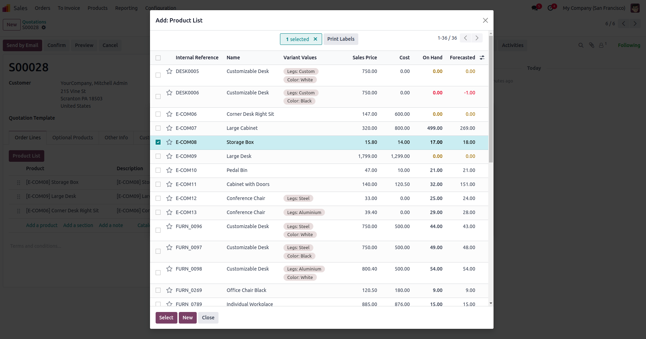Click the Product List button on quotation
This screenshot has width=646, height=339.
(26, 156)
